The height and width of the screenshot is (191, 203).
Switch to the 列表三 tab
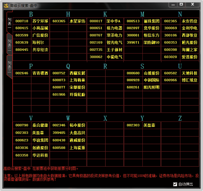click(9, 67)
